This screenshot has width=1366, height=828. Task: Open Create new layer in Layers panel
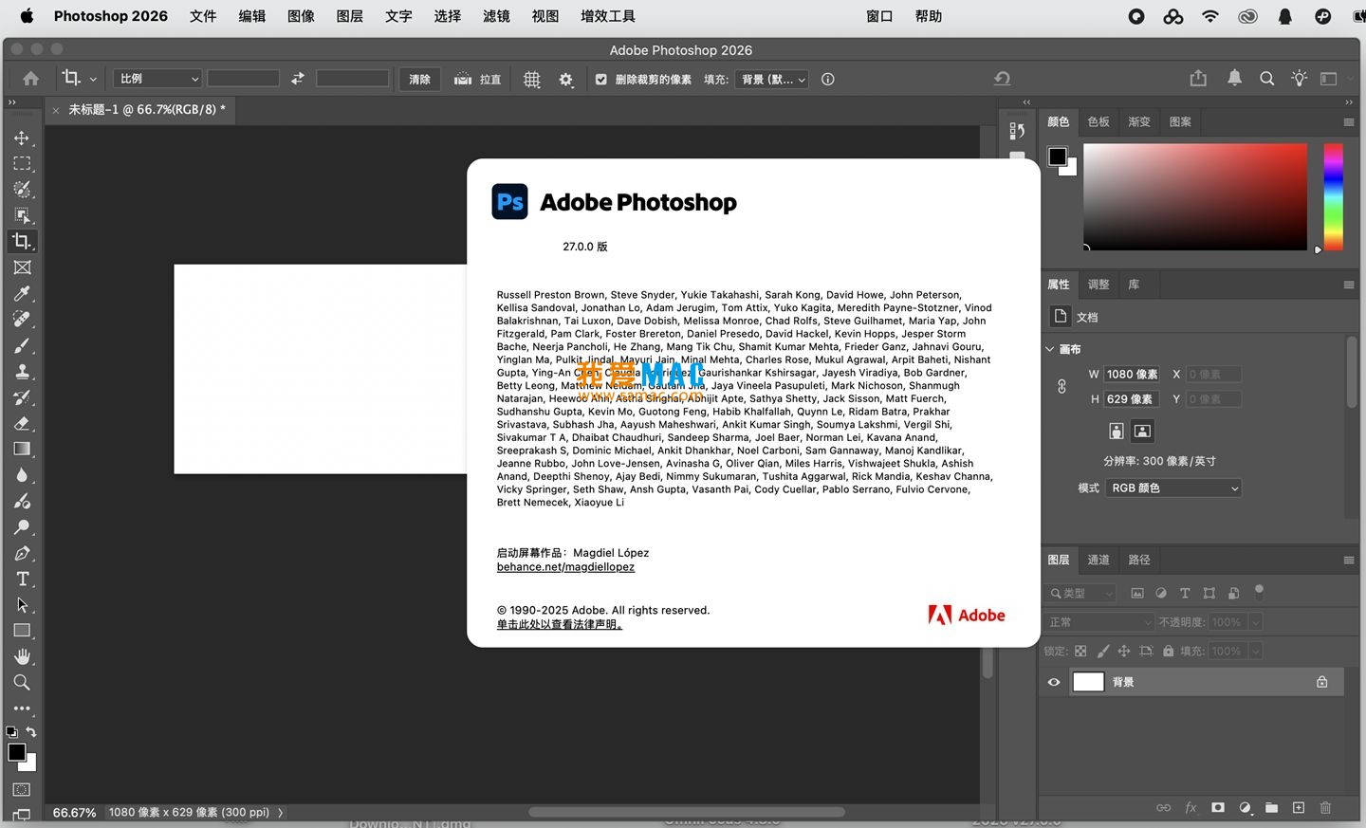coord(1299,808)
